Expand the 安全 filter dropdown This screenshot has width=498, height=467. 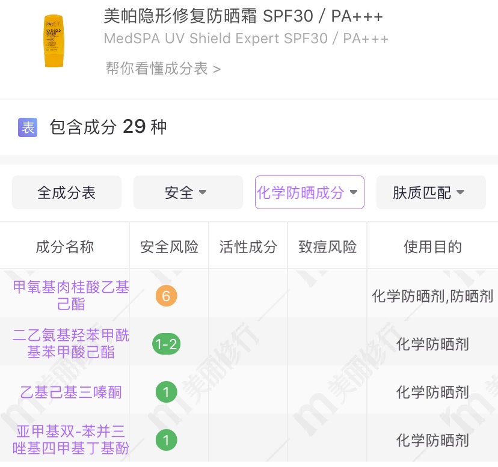[x=188, y=192]
